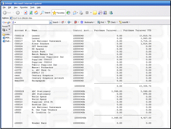
Task: Open the Radio favorite link
Action: (7, 41)
